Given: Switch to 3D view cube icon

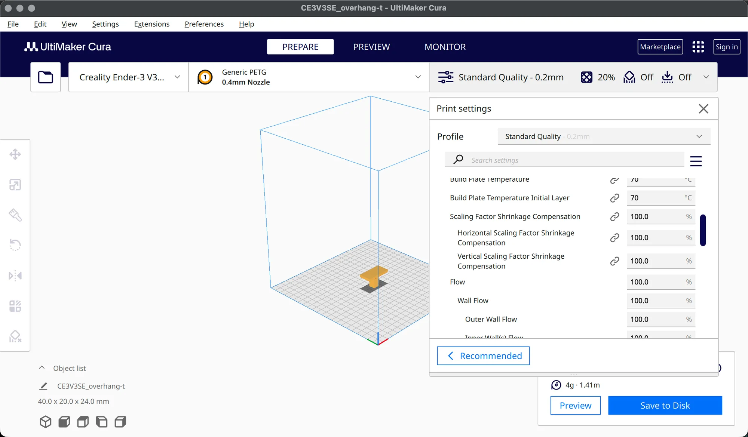Looking at the screenshot, I should 46,422.
